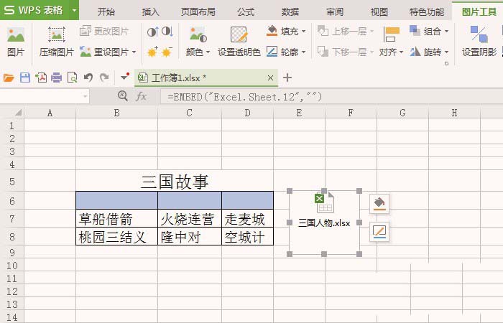Click the 三国故事 title cell

175,182
